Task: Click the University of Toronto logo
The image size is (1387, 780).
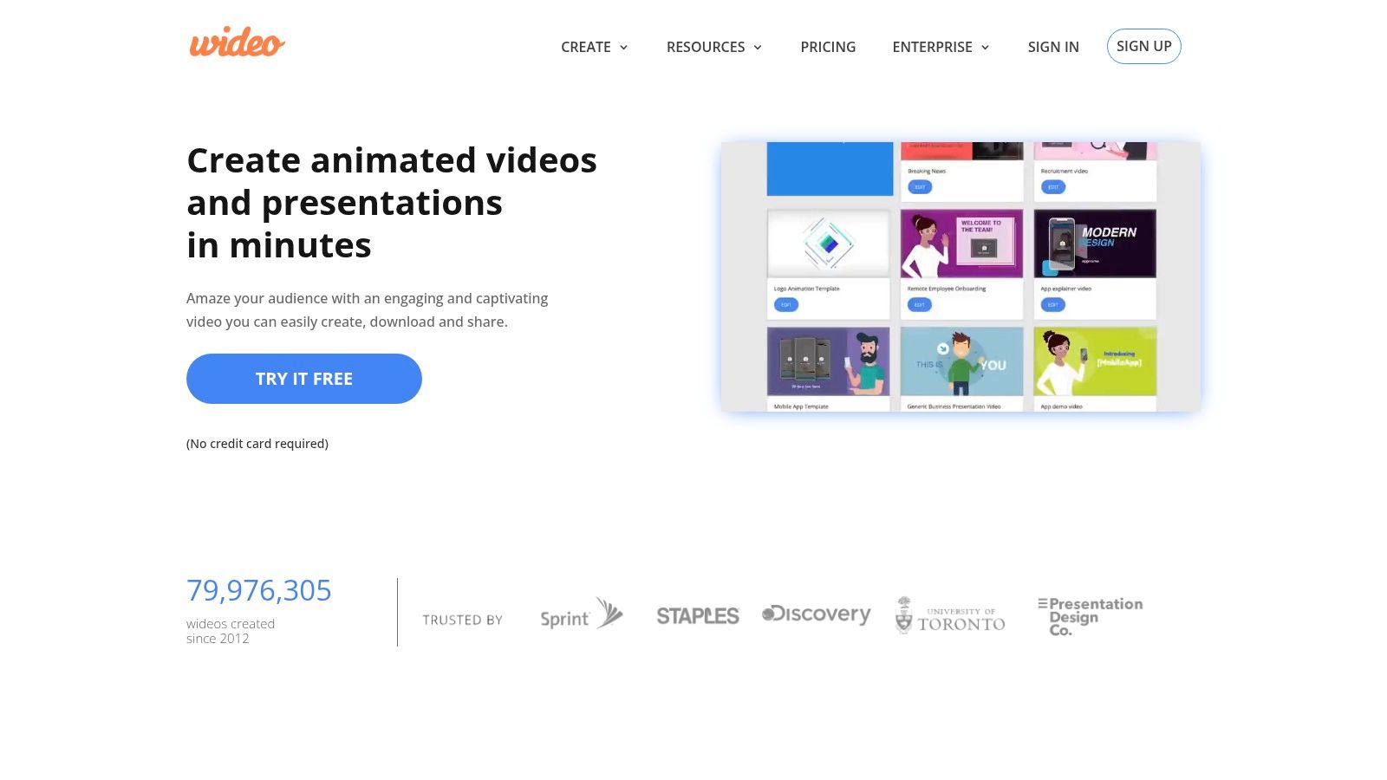Action: tap(949, 614)
